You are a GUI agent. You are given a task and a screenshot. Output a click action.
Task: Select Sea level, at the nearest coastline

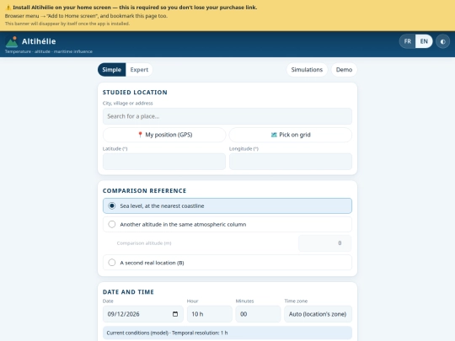(x=227, y=206)
